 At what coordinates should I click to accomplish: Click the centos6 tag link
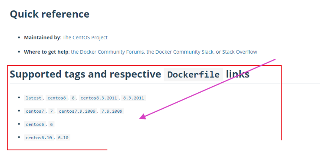pyautogui.click(x=35, y=124)
